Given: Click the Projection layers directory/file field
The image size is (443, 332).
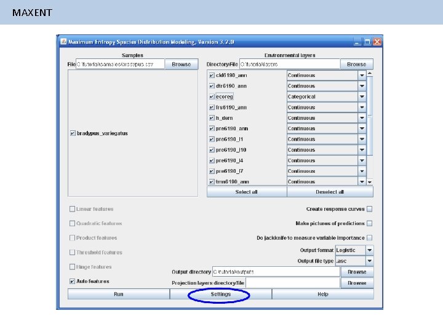Looking at the screenshot, I should 293,283.
